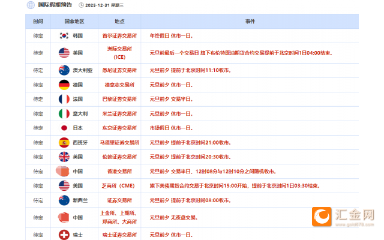Click the title text 国际假期预告

click(55, 5)
